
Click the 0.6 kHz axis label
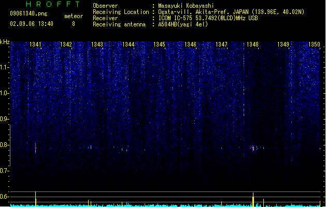[x=4, y=197]
